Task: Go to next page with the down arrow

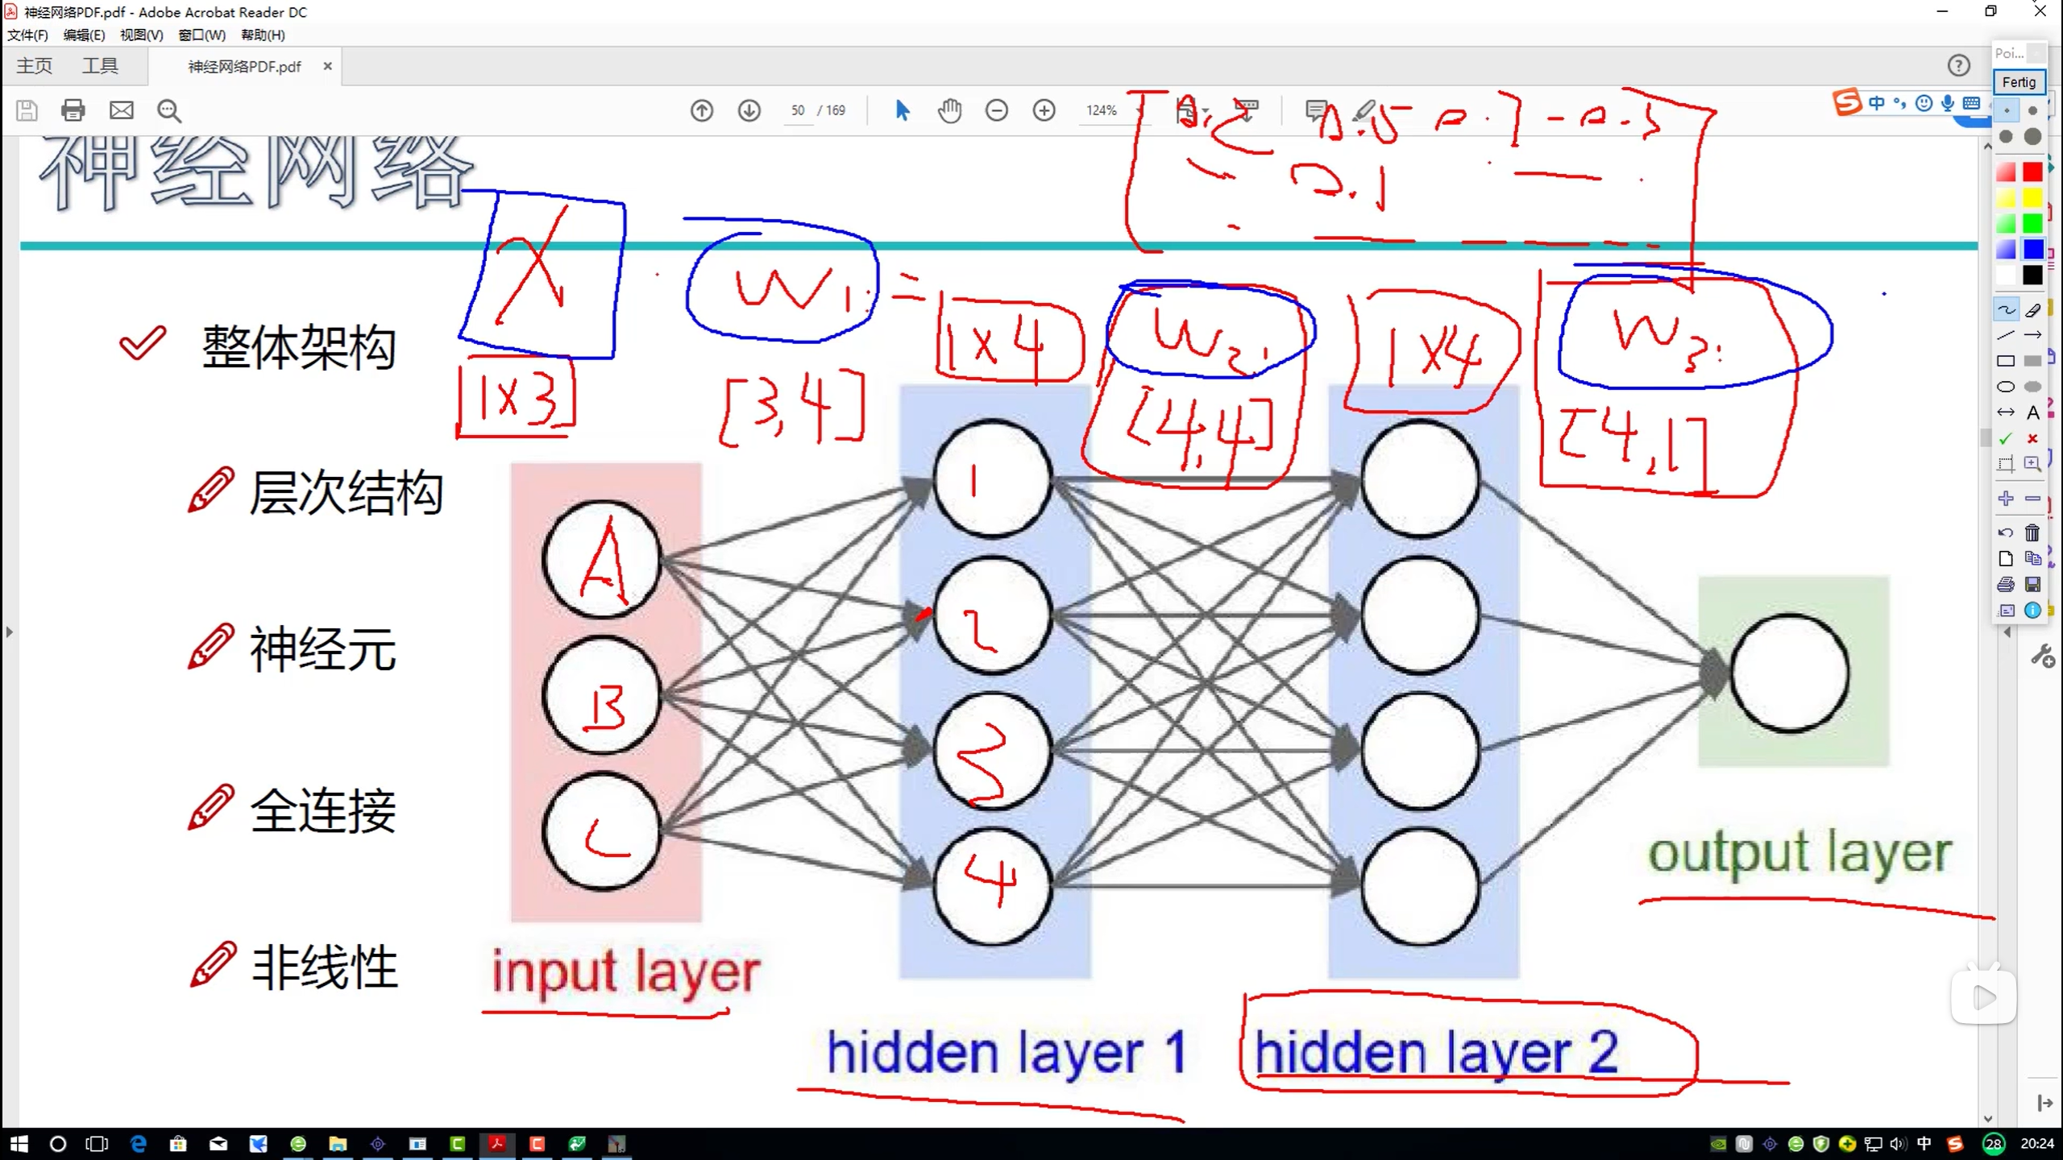Action: click(x=749, y=110)
